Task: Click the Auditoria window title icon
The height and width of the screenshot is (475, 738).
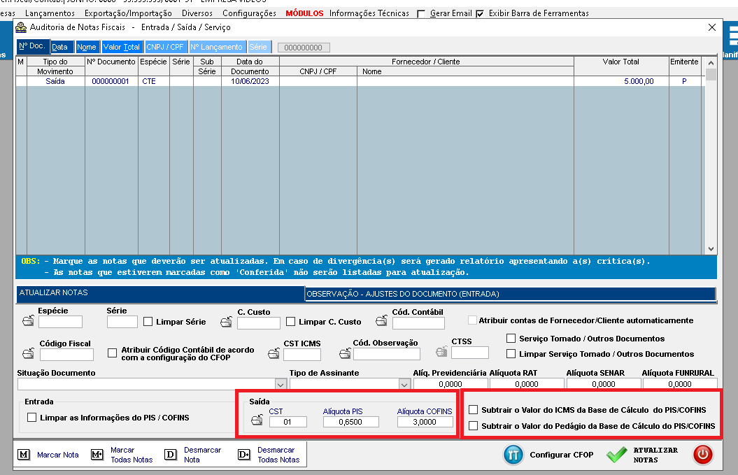Action: [21, 27]
